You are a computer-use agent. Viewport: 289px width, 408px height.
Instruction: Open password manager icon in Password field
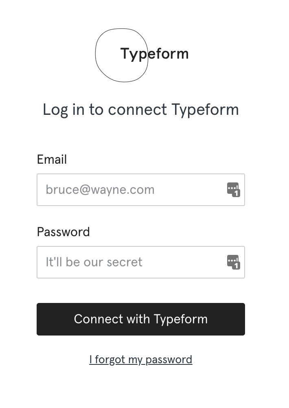click(x=233, y=262)
